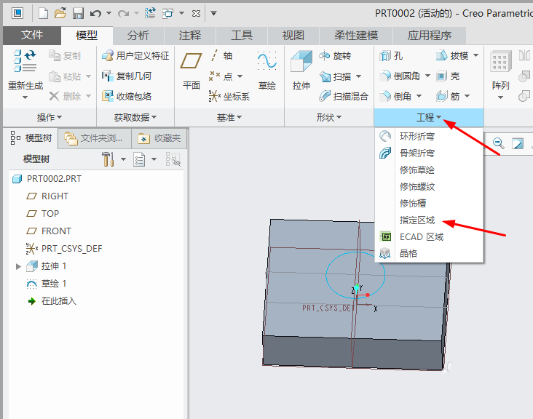Click the New file icon

click(x=43, y=13)
